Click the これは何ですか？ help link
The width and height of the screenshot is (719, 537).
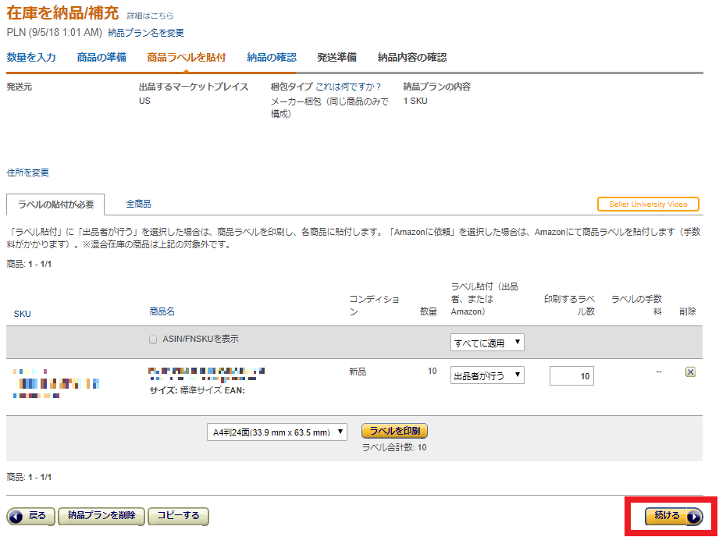(348, 87)
